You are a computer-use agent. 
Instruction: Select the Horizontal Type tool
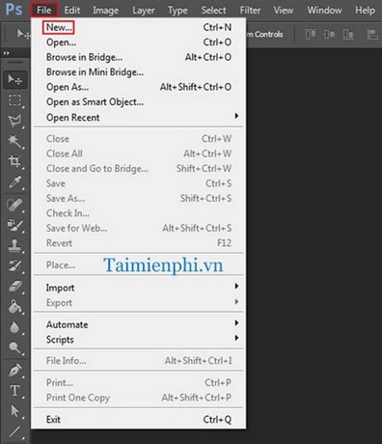pyautogui.click(x=14, y=391)
